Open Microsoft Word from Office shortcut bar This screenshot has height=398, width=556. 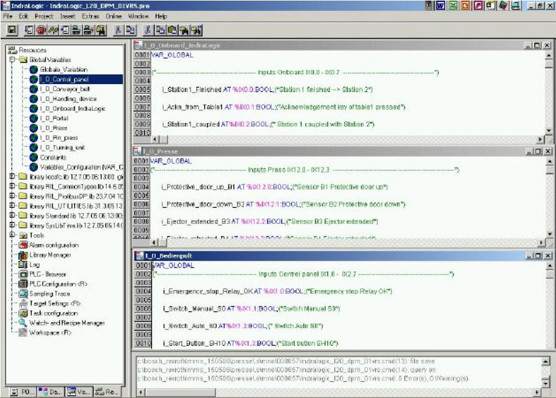(x=441, y=5)
